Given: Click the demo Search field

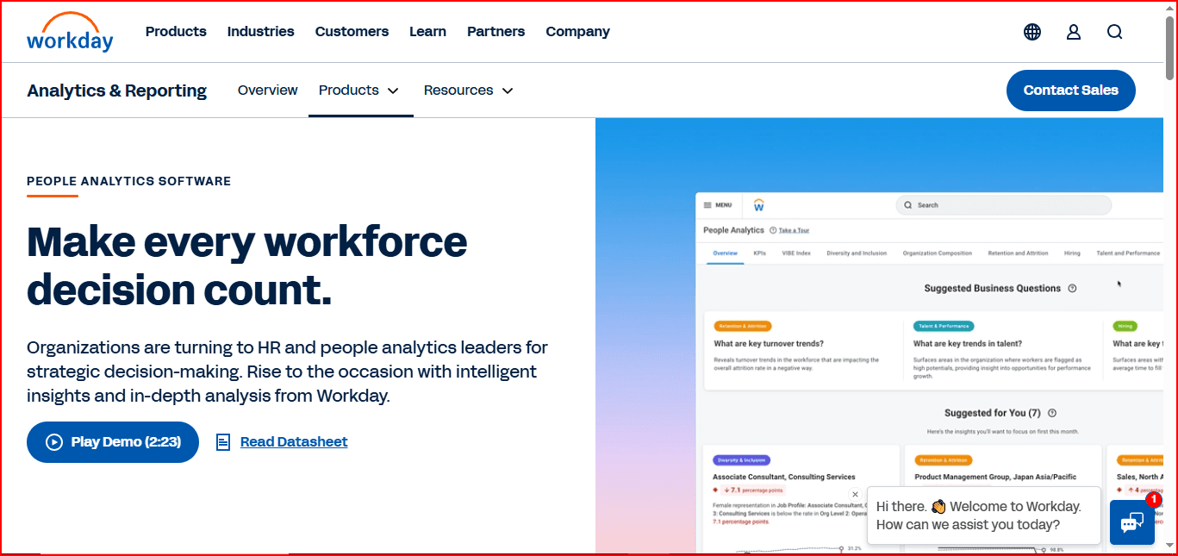Looking at the screenshot, I should click(1004, 205).
